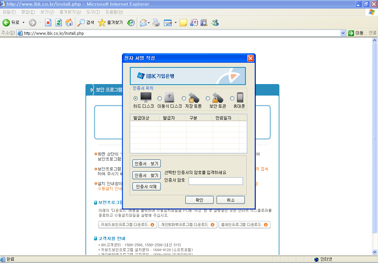Click the 인증서 보기 button
This screenshot has height=263, width=378.
pyautogui.click(x=147, y=164)
